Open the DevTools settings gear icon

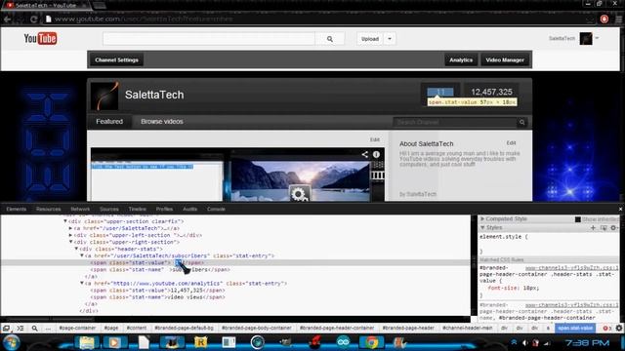pos(618,328)
